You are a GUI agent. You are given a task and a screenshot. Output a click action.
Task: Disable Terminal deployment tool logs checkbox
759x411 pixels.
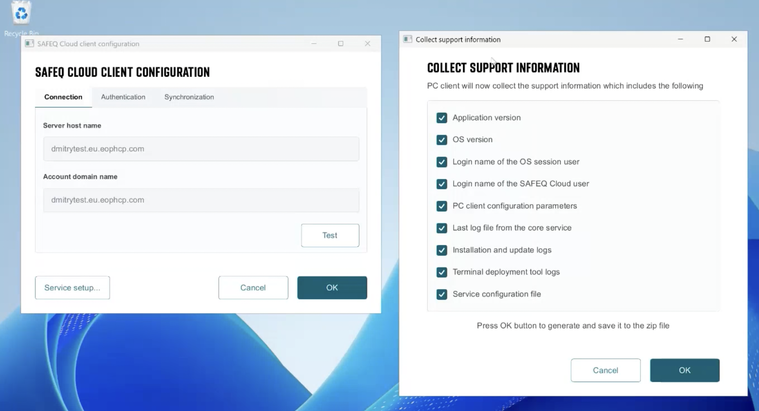coord(442,272)
